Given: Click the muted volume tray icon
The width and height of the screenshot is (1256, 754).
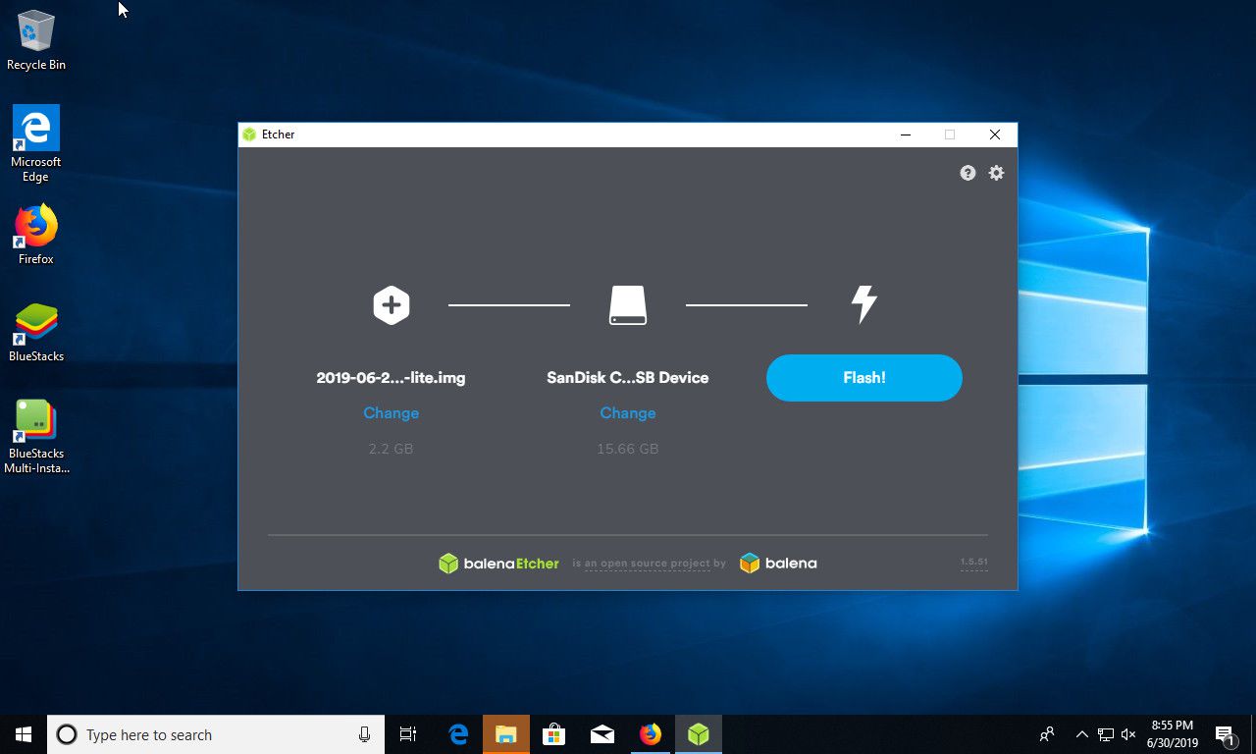Looking at the screenshot, I should click(1128, 734).
